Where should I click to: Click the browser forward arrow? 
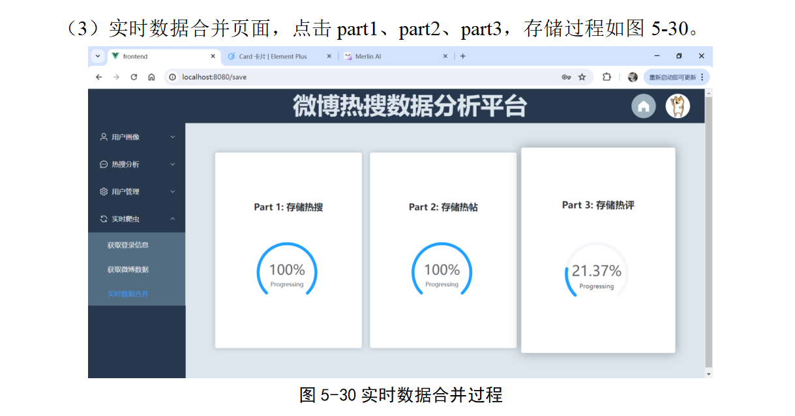(116, 77)
